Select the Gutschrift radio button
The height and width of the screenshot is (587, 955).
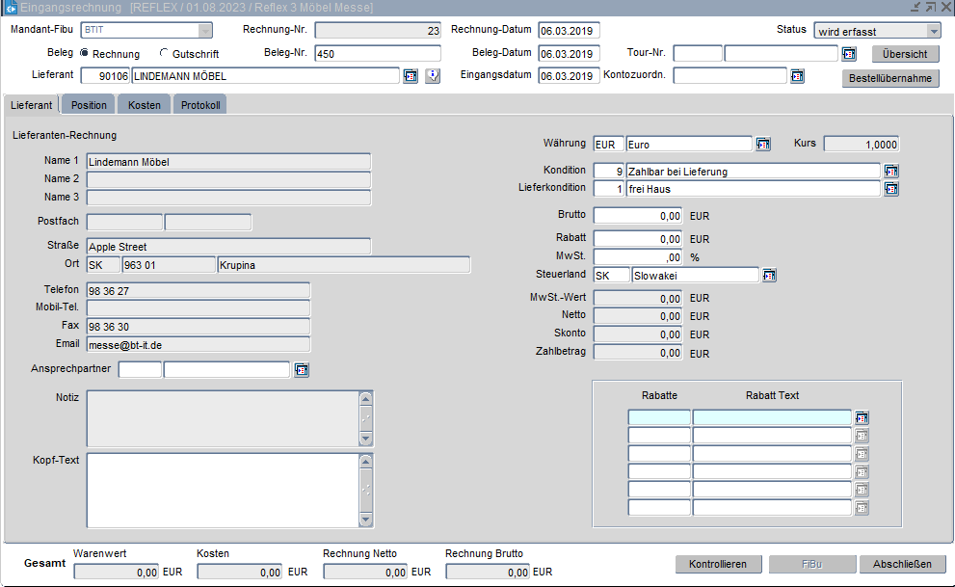tap(164, 54)
